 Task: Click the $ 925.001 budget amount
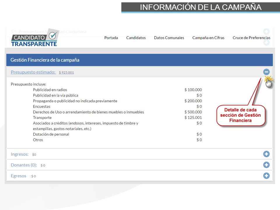[x=66, y=72]
